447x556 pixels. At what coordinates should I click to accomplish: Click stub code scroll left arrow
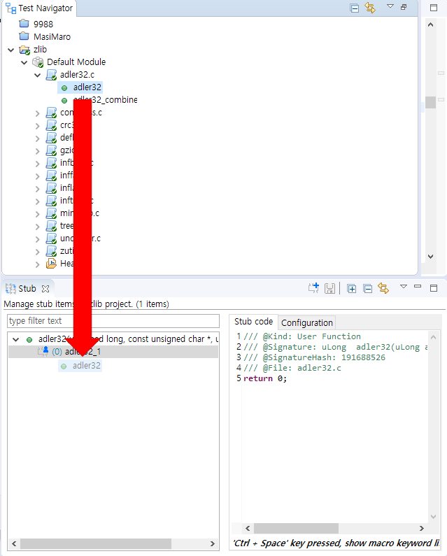click(x=248, y=528)
